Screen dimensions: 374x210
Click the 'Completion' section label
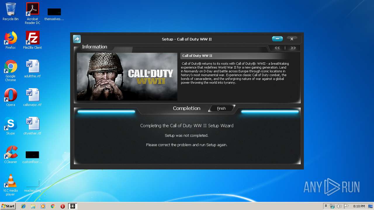point(187,108)
